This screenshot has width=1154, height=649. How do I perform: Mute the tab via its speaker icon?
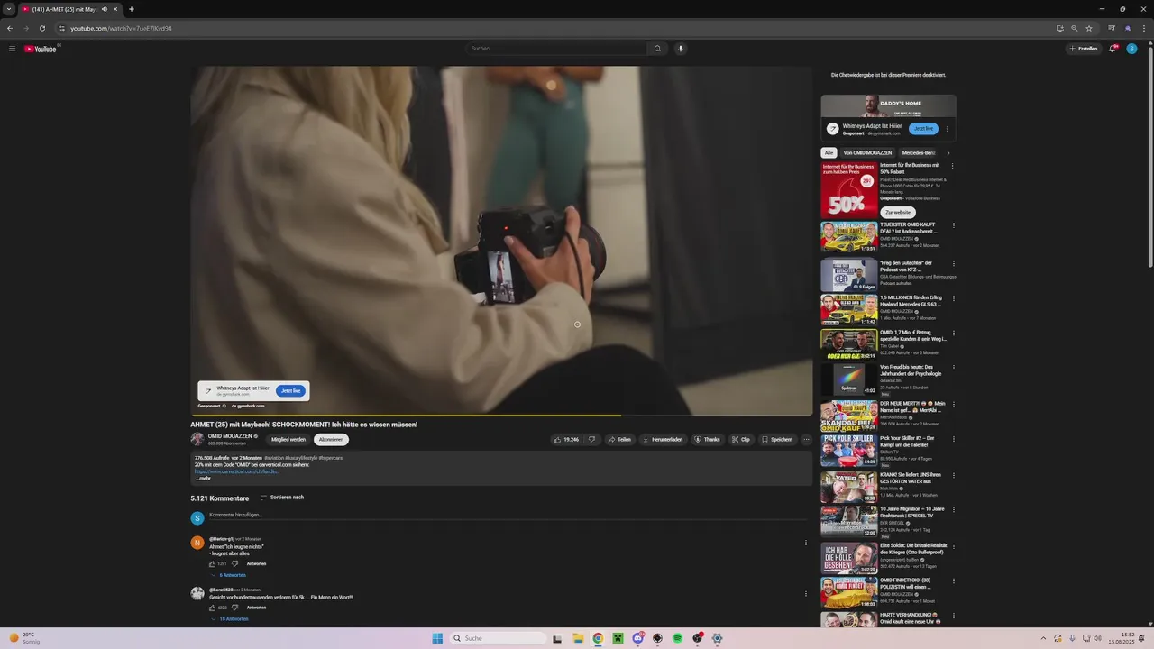point(105,9)
